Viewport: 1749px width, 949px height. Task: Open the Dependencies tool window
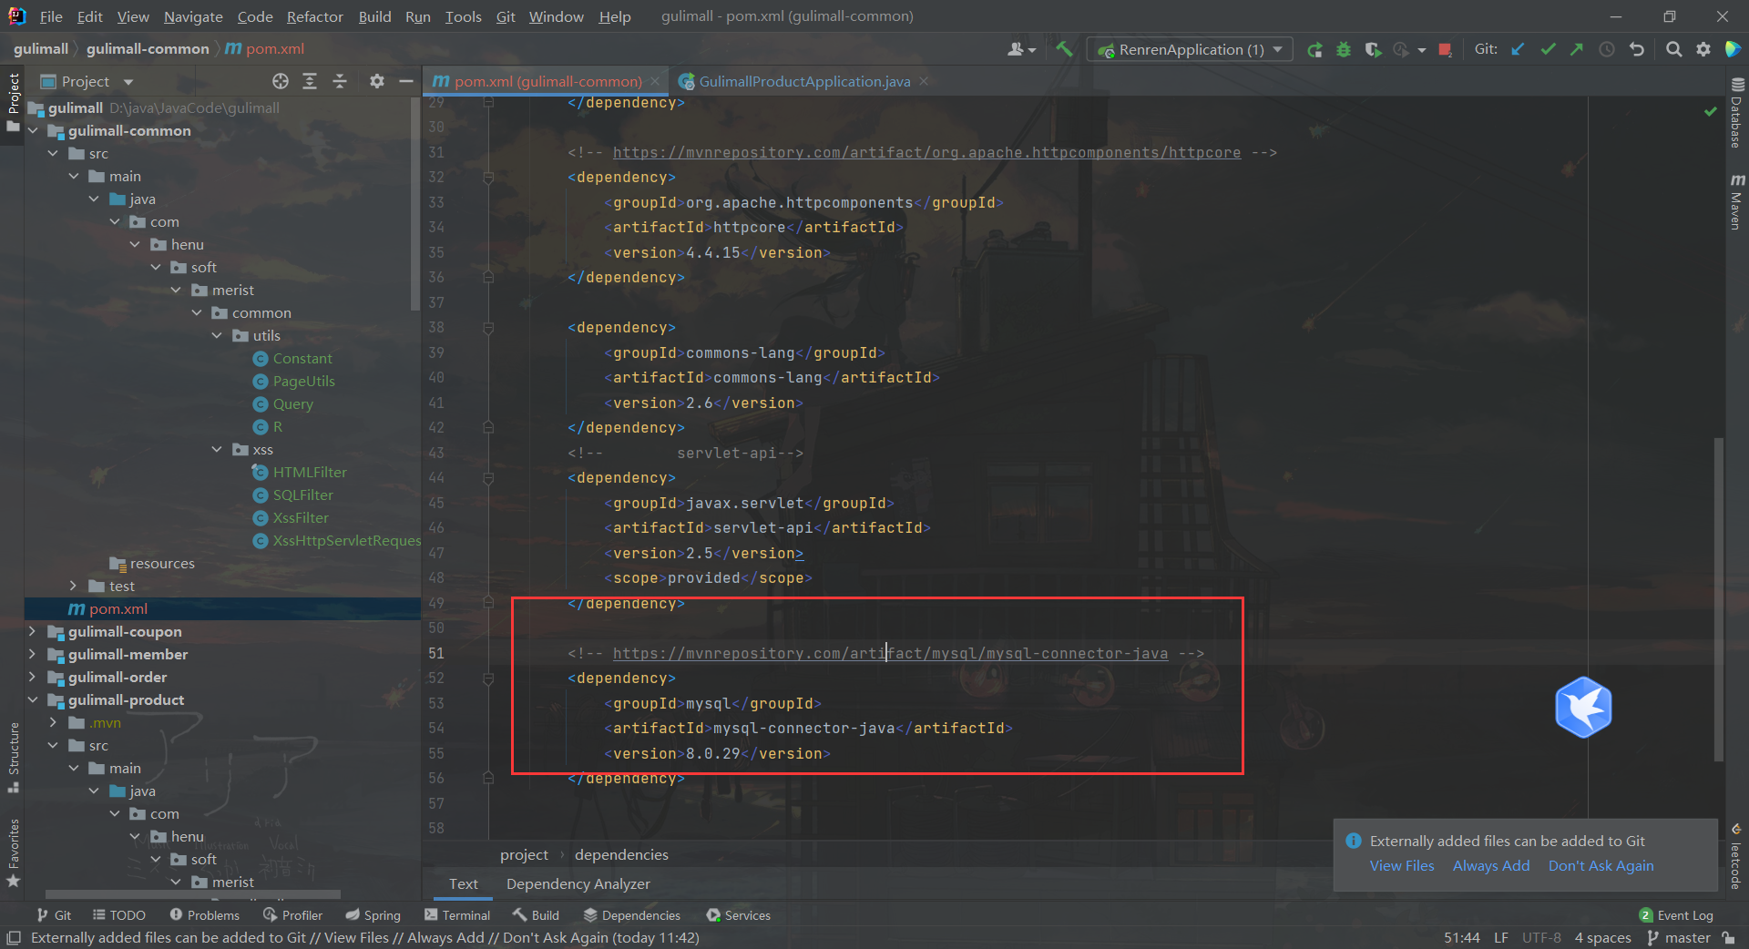click(x=632, y=915)
